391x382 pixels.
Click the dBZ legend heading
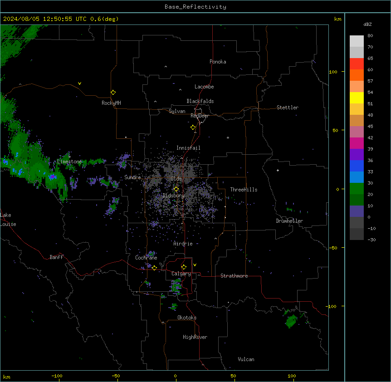click(x=367, y=24)
